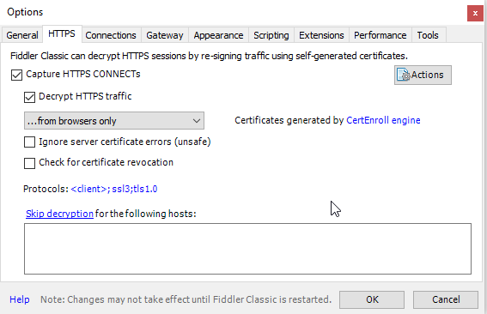Click the CertEnroll engine link
The image size is (487, 314).
(x=383, y=120)
